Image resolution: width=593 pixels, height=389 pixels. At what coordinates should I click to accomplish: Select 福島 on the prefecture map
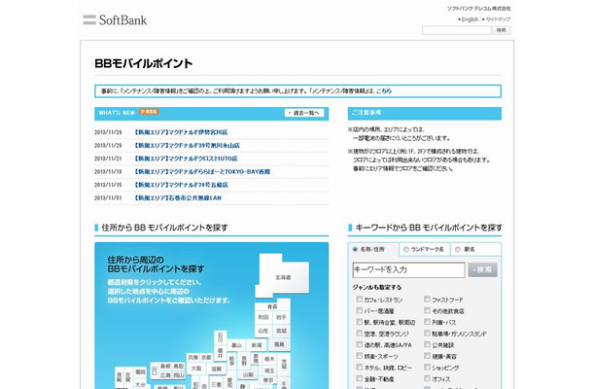coord(279,344)
